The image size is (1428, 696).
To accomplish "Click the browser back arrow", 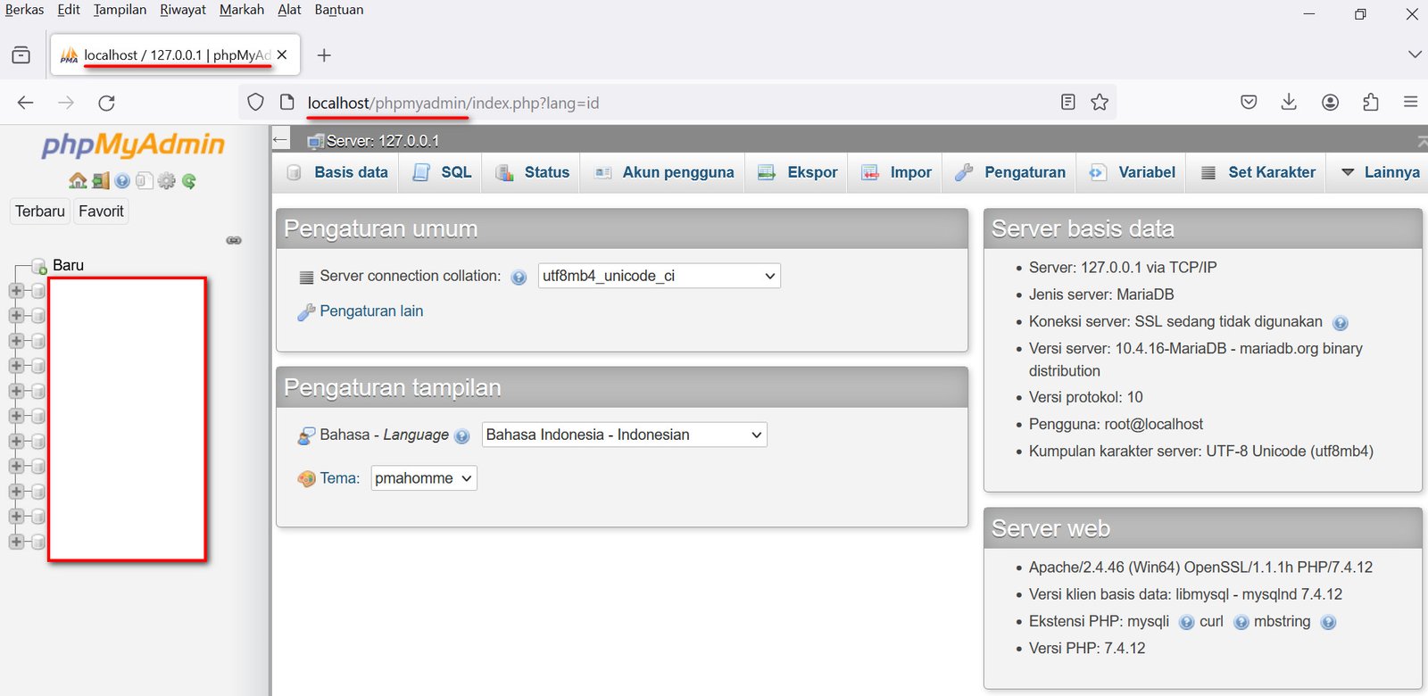I will [26, 103].
